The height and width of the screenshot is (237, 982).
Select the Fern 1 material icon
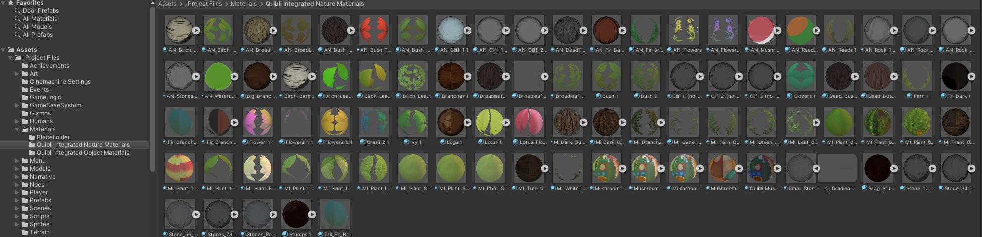click(x=917, y=76)
